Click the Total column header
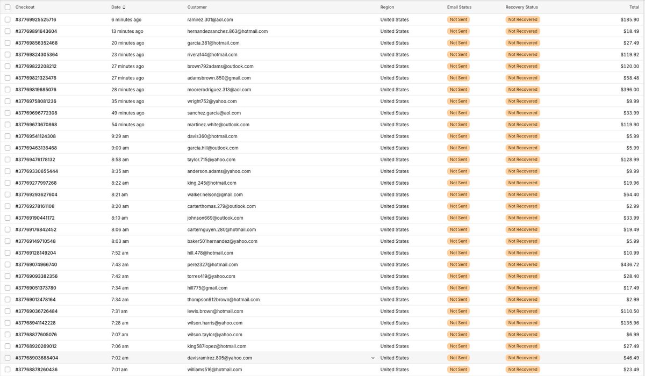The height and width of the screenshot is (376, 645). (634, 8)
